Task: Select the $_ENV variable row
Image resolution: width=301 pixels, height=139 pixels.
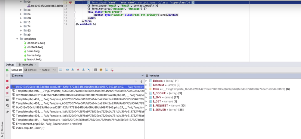Action: click(x=223, y=97)
